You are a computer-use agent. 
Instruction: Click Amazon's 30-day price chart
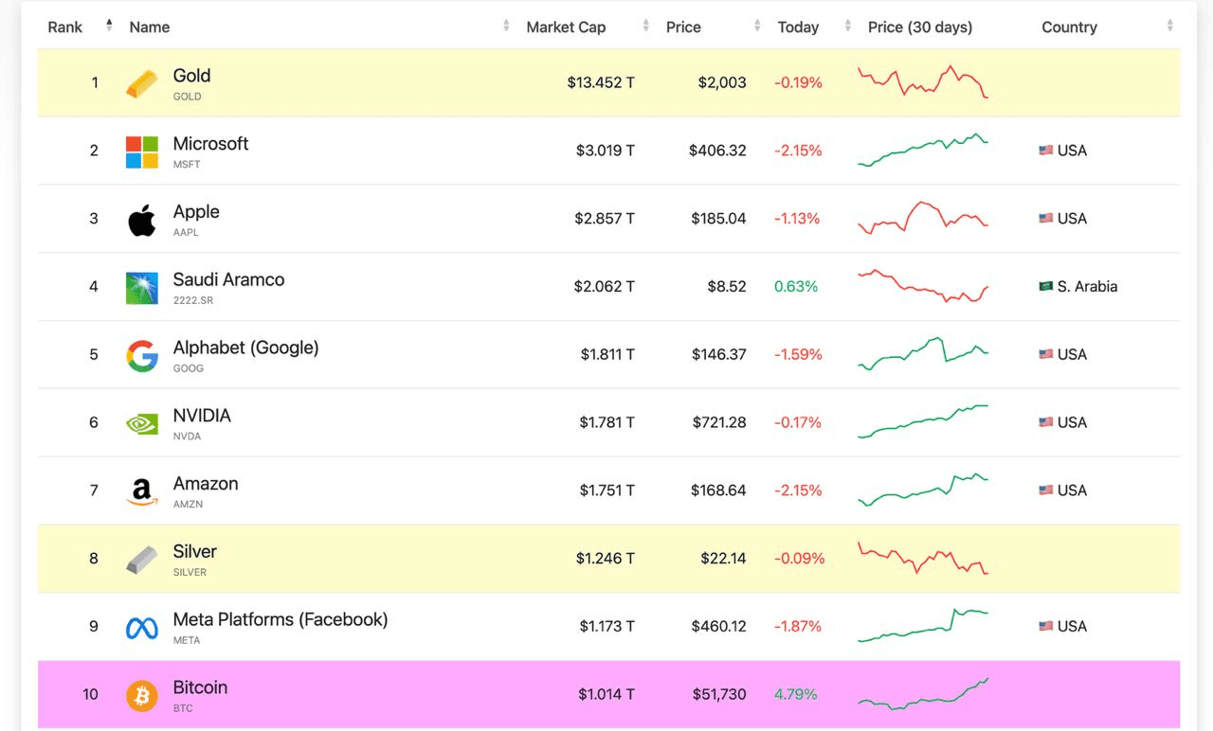pos(923,490)
